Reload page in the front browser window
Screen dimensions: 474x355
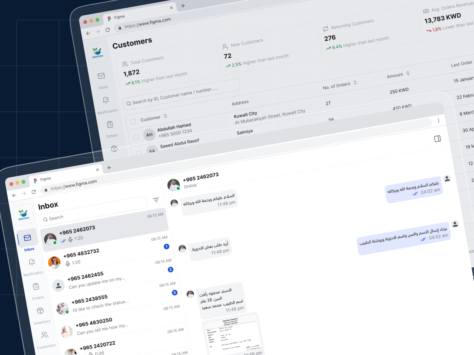(34, 192)
